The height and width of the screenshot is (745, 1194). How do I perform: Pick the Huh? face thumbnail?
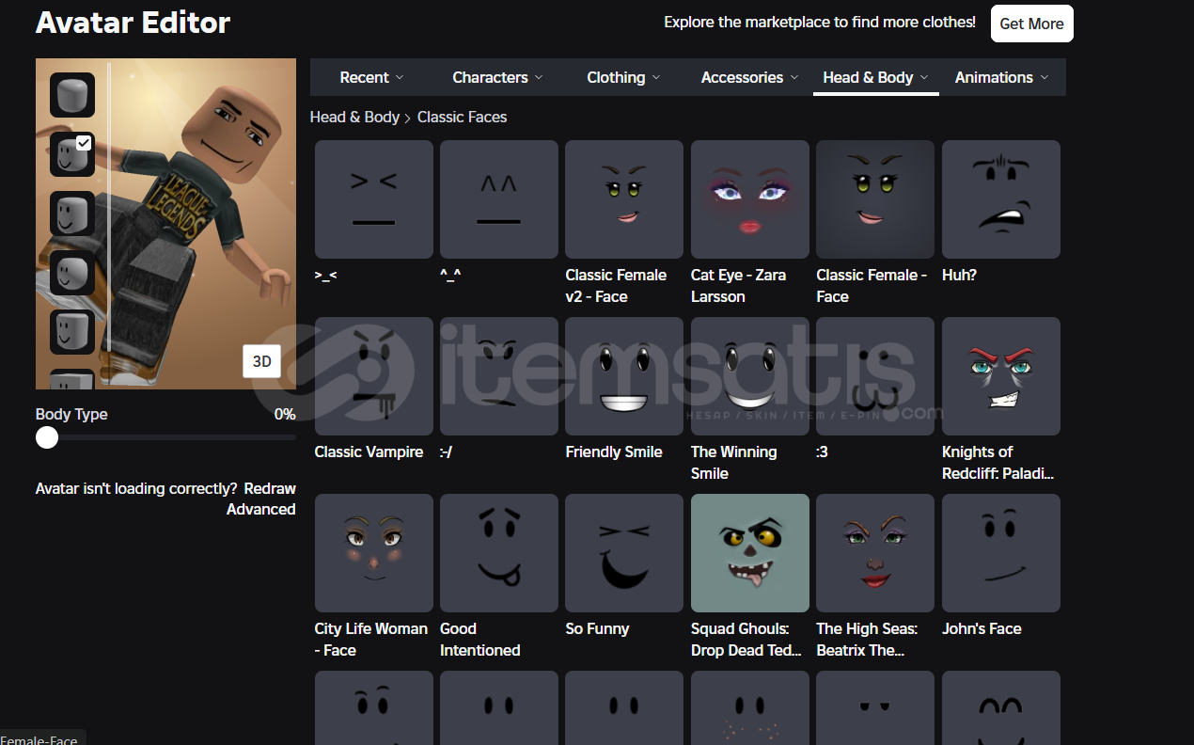1001,199
